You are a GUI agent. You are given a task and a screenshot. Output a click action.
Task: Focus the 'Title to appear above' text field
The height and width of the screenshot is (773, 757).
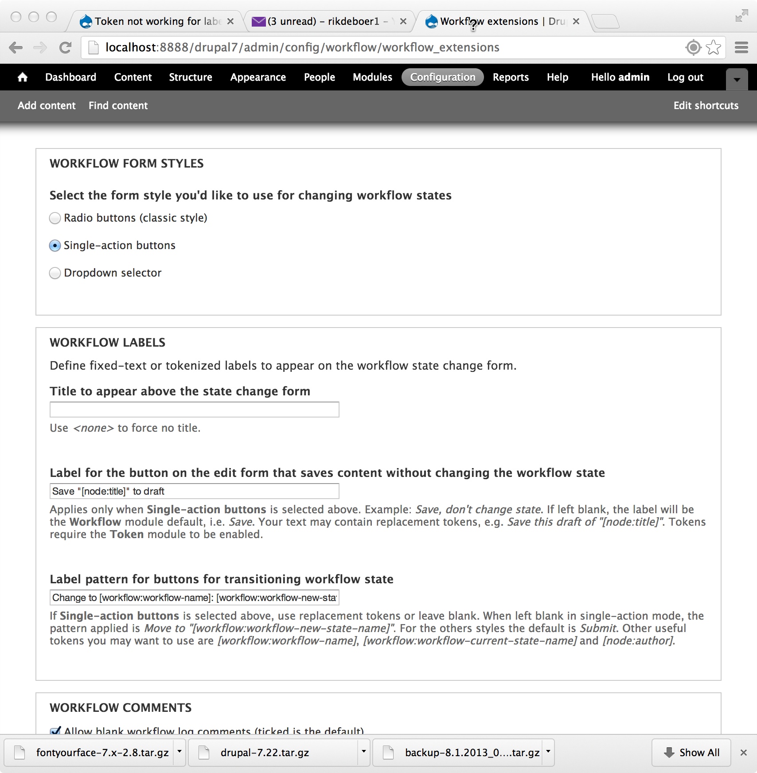pos(195,410)
